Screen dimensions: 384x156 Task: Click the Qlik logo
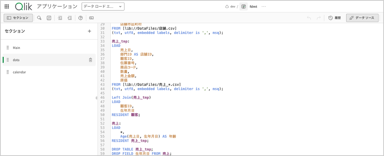24,7
